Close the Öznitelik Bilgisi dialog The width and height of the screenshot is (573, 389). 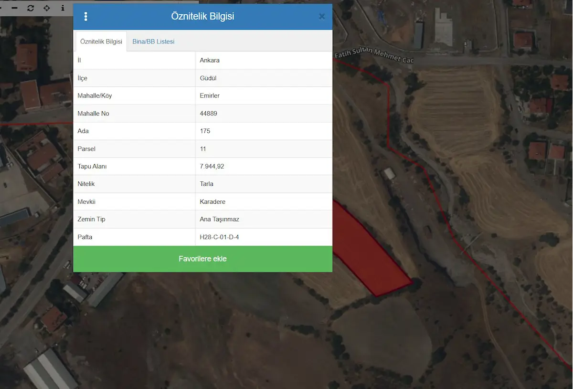322,17
